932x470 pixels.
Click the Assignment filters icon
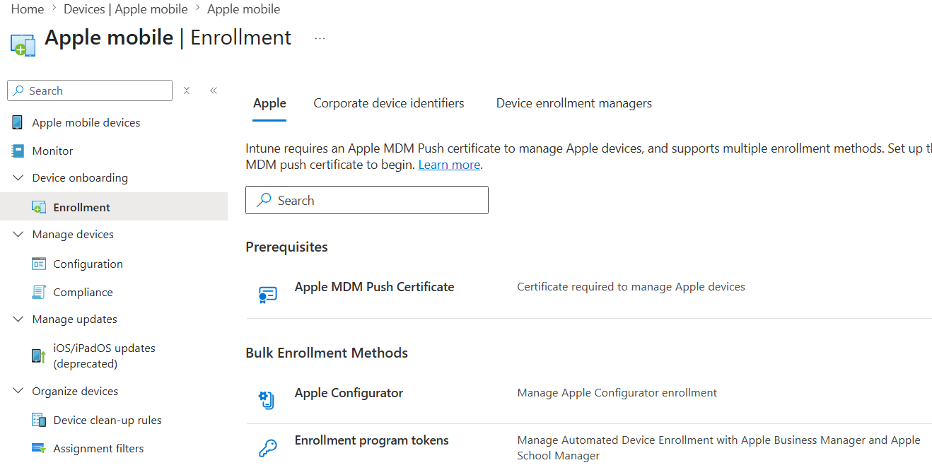tap(39, 448)
